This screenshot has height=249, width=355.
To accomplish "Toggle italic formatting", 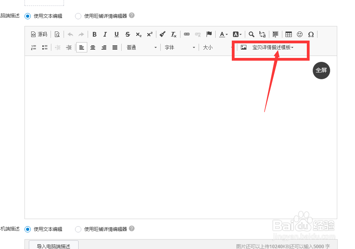I will pyautogui.click(x=105, y=34).
